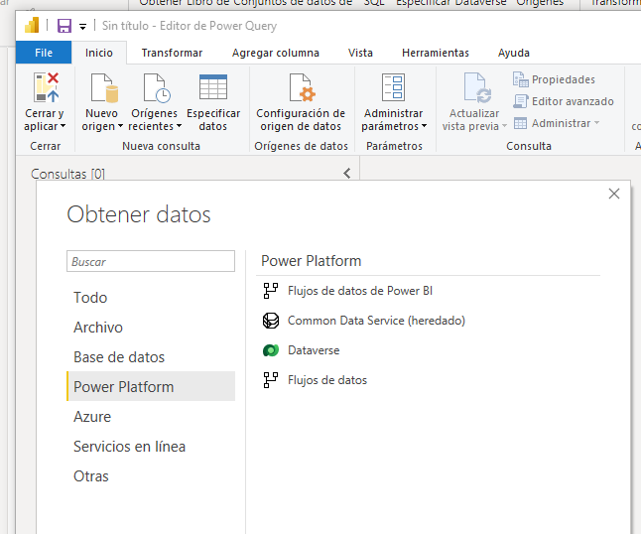The image size is (641, 534).
Task: Expand the Administrar dropdown in Consulta group
Action: coord(597,123)
